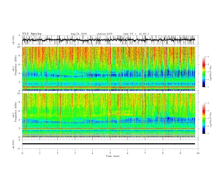Click the ch.1 'Frequency (kHz)' axis label
The height and width of the screenshot is (172, 223).
point(16,65)
